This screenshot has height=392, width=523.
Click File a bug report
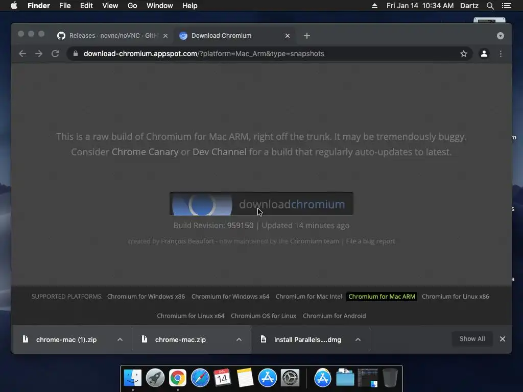pos(370,241)
